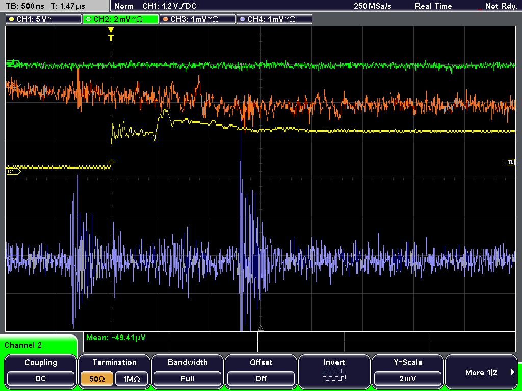Screen dimensions: 522x391
Task: Go to More 1|2 menu page
Action: click(481, 371)
